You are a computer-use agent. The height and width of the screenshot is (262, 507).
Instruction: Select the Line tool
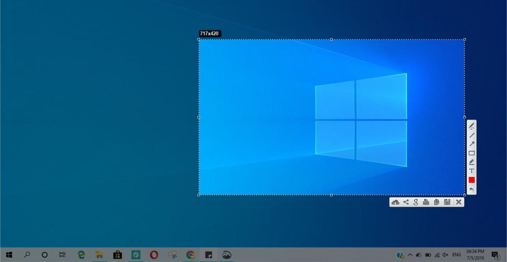[472, 135]
